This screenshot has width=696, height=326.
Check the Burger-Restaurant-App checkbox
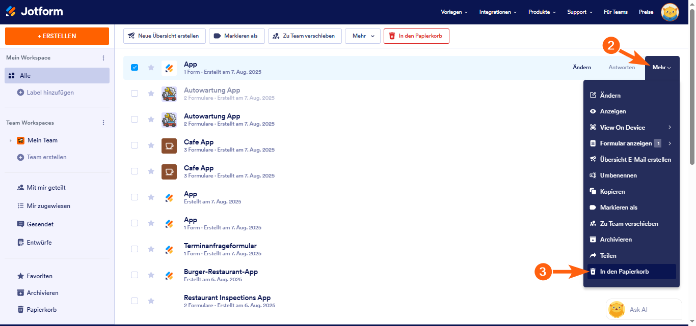pos(135,275)
